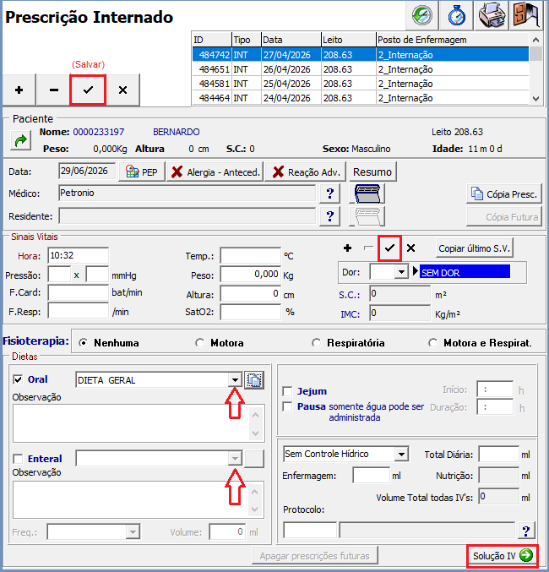The width and height of the screenshot is (549, 572).
Task: Open the DIETA GERAL oral diet dropdown
Action: (235, 380)
